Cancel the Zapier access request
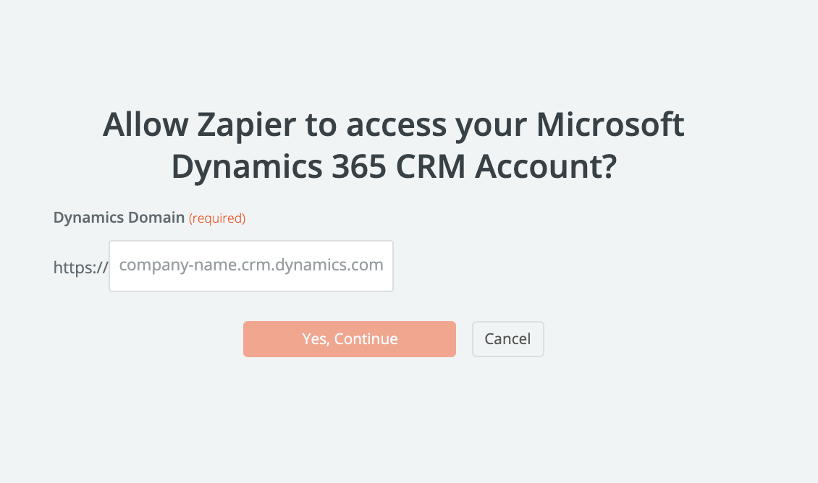The image size is (818, 483). tap(507, 339)
